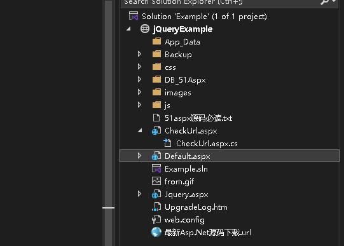Collapse the jQueryExample project node
Image resolution: width=344 pixels, height=246 pixels.
[128, 29]
